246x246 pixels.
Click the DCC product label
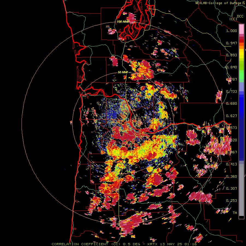(x=240, y=16)
